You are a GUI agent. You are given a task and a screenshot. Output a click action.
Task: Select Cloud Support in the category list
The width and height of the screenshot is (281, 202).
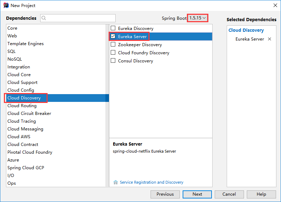(56, 82)
